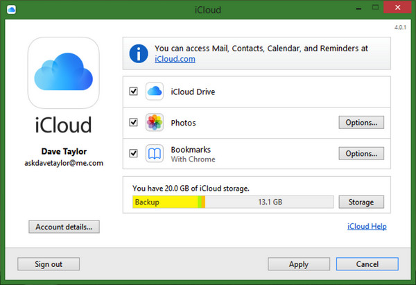Image resolution: width=416 pixels, height=285 pixels.
Task: Click the orange storage bar segment
Action: [x=203, y=202]
